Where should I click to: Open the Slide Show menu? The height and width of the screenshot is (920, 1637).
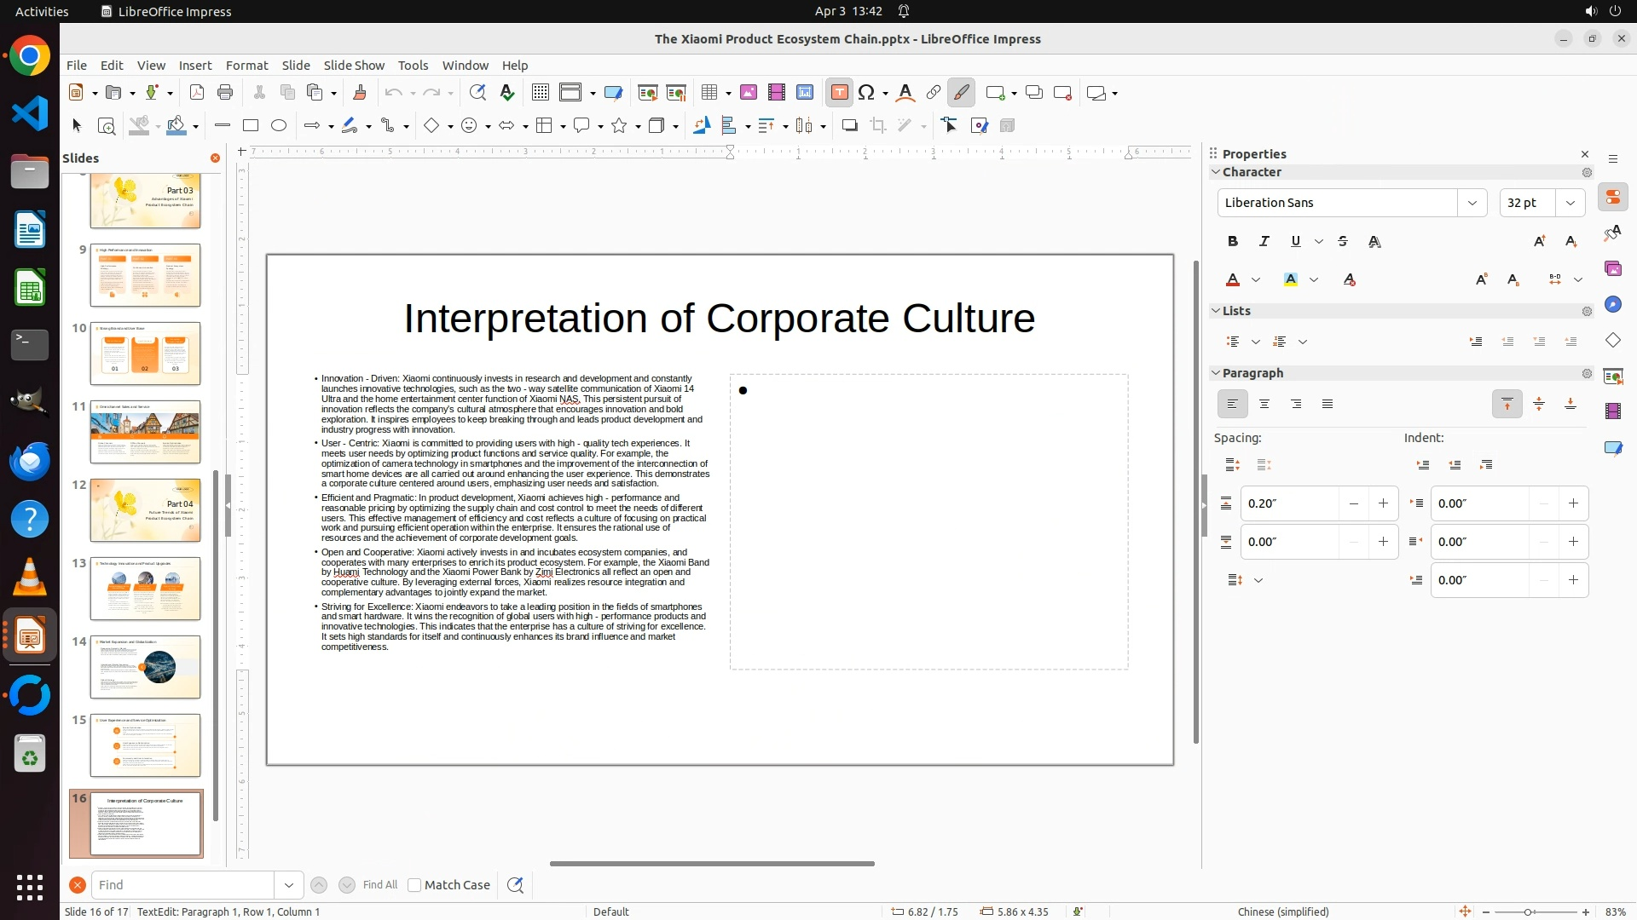tap(353, 66)
